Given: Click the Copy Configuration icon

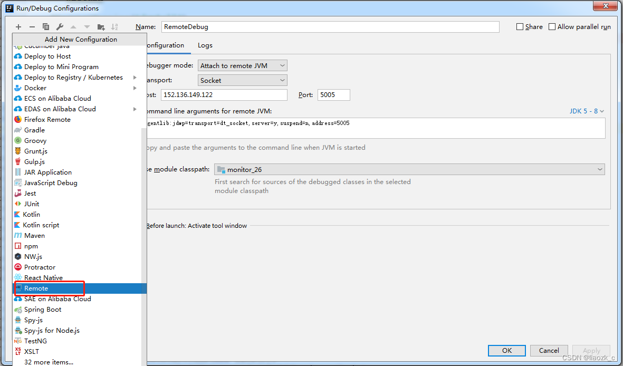Looking at the screenshot, I should pos(46,26).
